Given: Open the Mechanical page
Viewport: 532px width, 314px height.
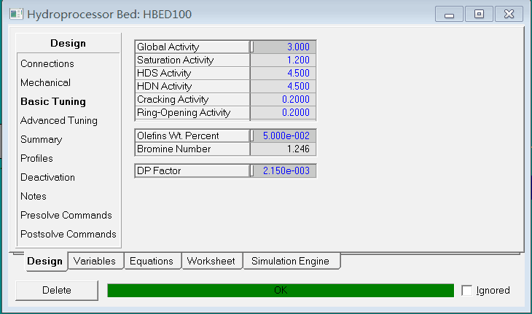Looking at the screenshot, I should (45, 83).
